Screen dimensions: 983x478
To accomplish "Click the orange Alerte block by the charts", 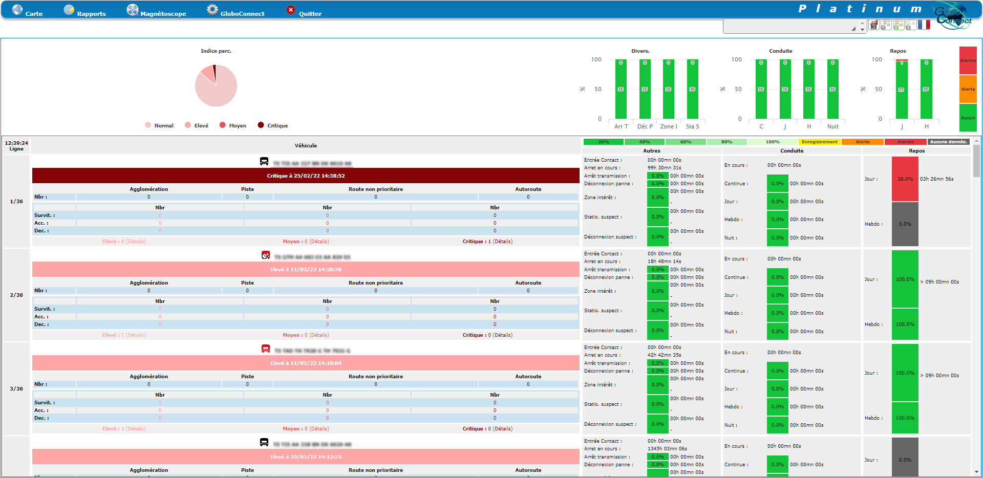I will tap(968, 89).
